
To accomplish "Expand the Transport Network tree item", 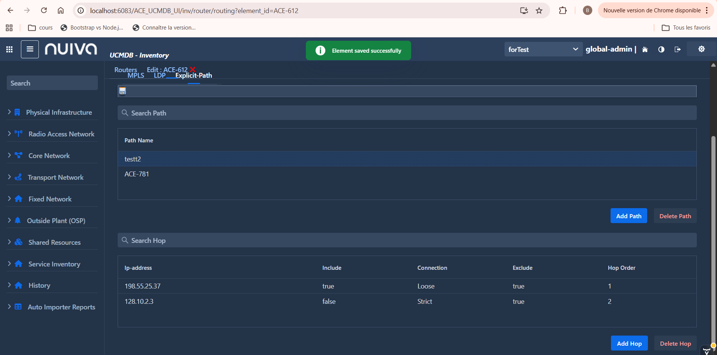I will click(x=55, y=177).
